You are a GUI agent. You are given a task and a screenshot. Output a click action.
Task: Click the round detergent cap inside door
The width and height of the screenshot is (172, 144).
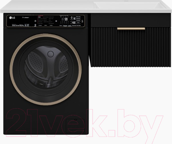[50, 54]
